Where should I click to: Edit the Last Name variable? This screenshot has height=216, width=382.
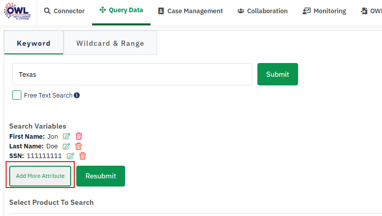coord(66,146)
